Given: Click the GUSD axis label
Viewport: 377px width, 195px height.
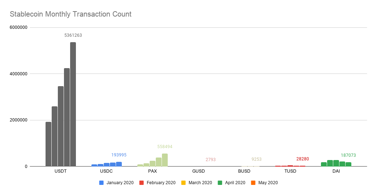Looking at the screenshot, I should point(198,171).
